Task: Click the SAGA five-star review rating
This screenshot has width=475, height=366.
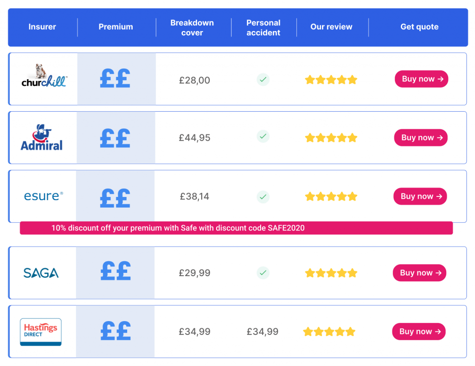Action: tap(331, 273)
